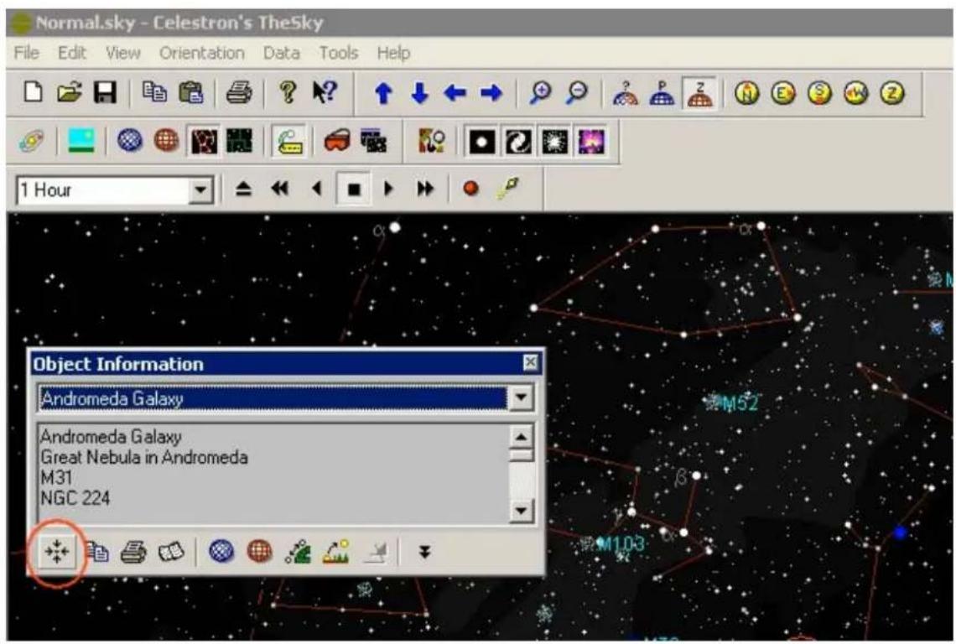Zoom out with magnifier minus icon
This screenshot has width=956, height=644.
pyautogui.click(x=577, y=93)
